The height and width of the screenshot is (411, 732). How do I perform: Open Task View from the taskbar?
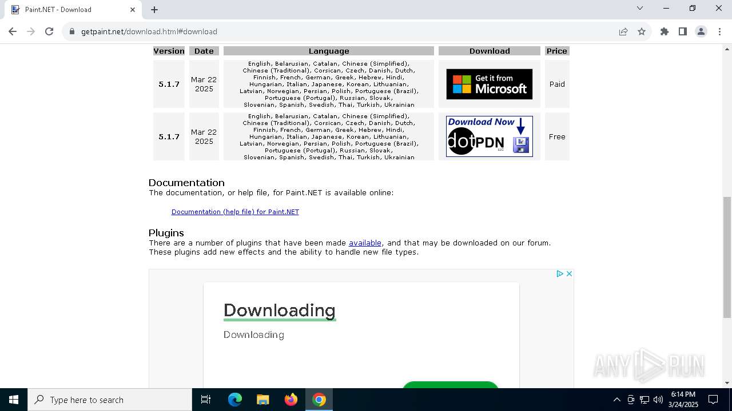[x=206, y=400]
